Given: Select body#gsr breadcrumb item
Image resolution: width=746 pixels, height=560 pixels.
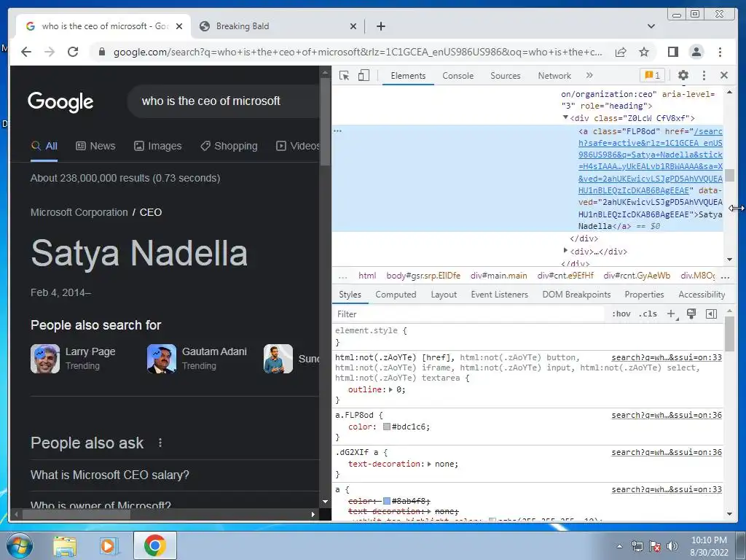Looking at the screenshot, I should click(x=423, y=276).
